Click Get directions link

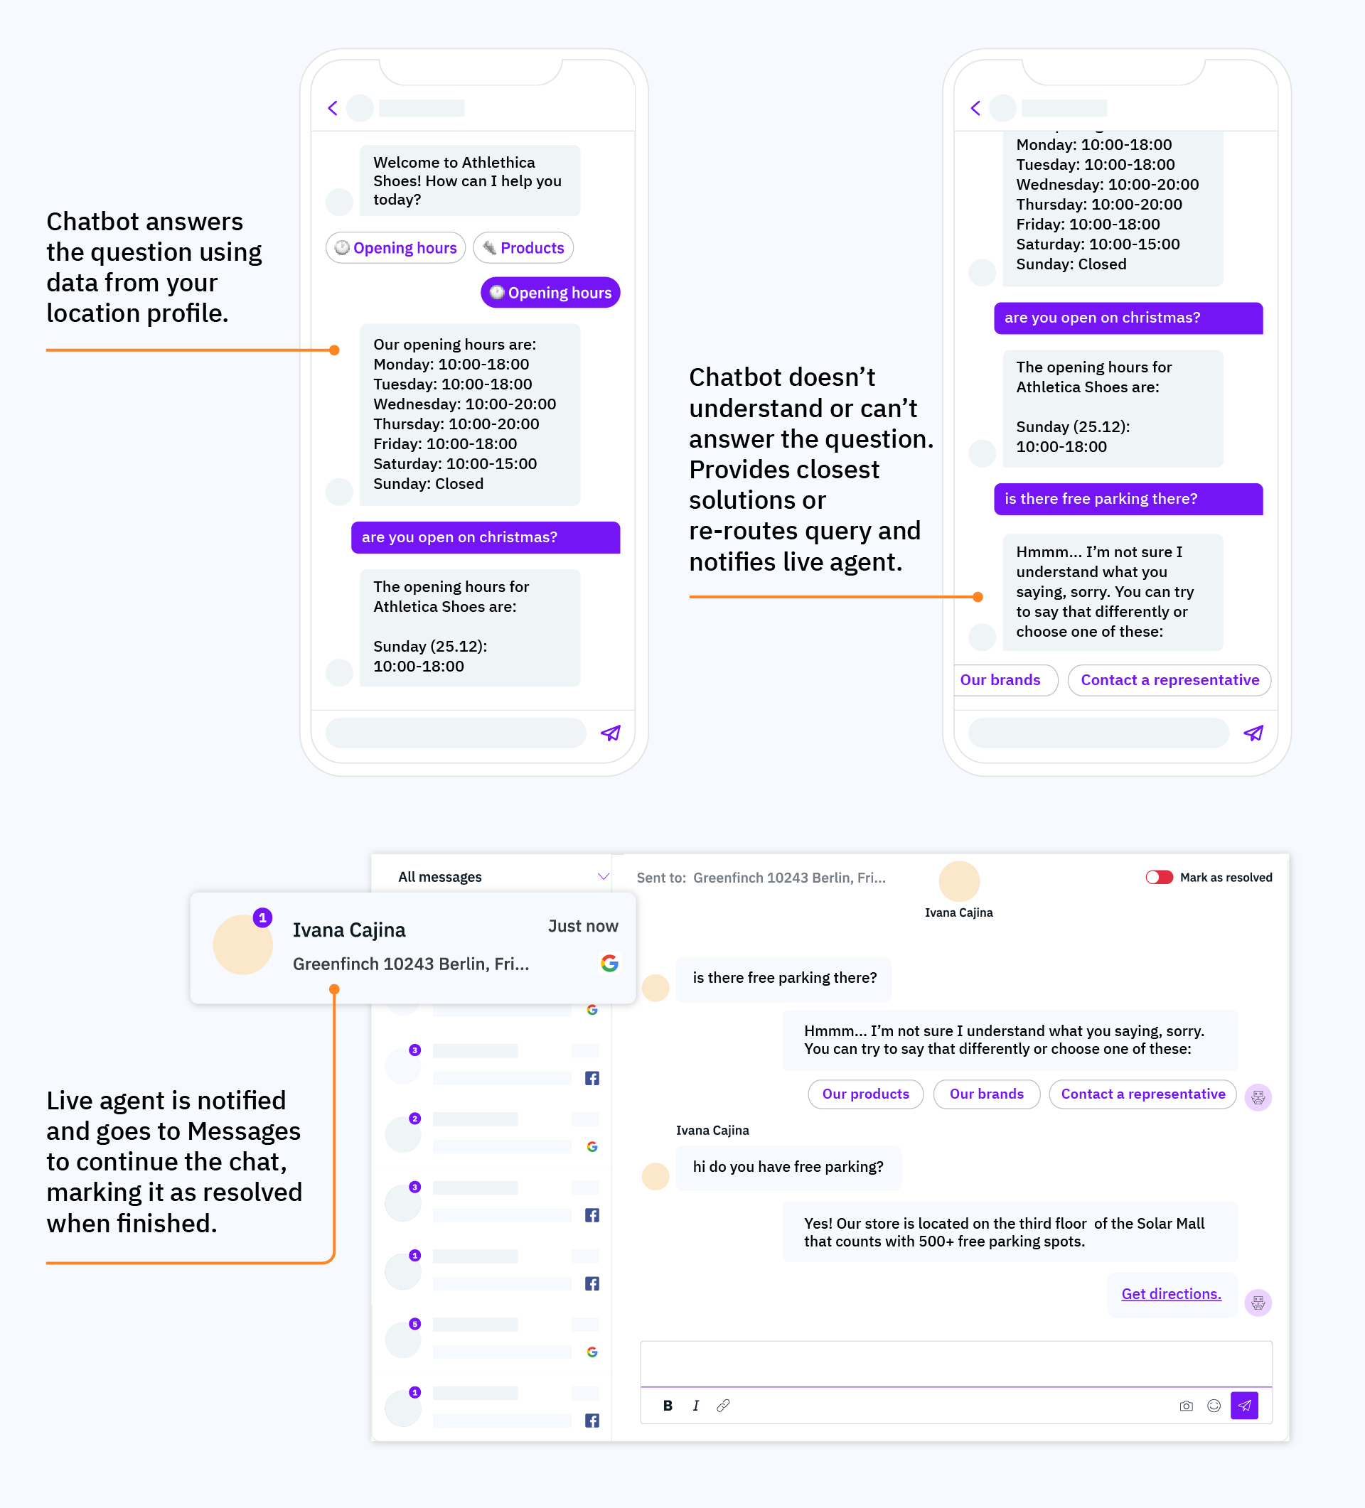[1169, 1293]
